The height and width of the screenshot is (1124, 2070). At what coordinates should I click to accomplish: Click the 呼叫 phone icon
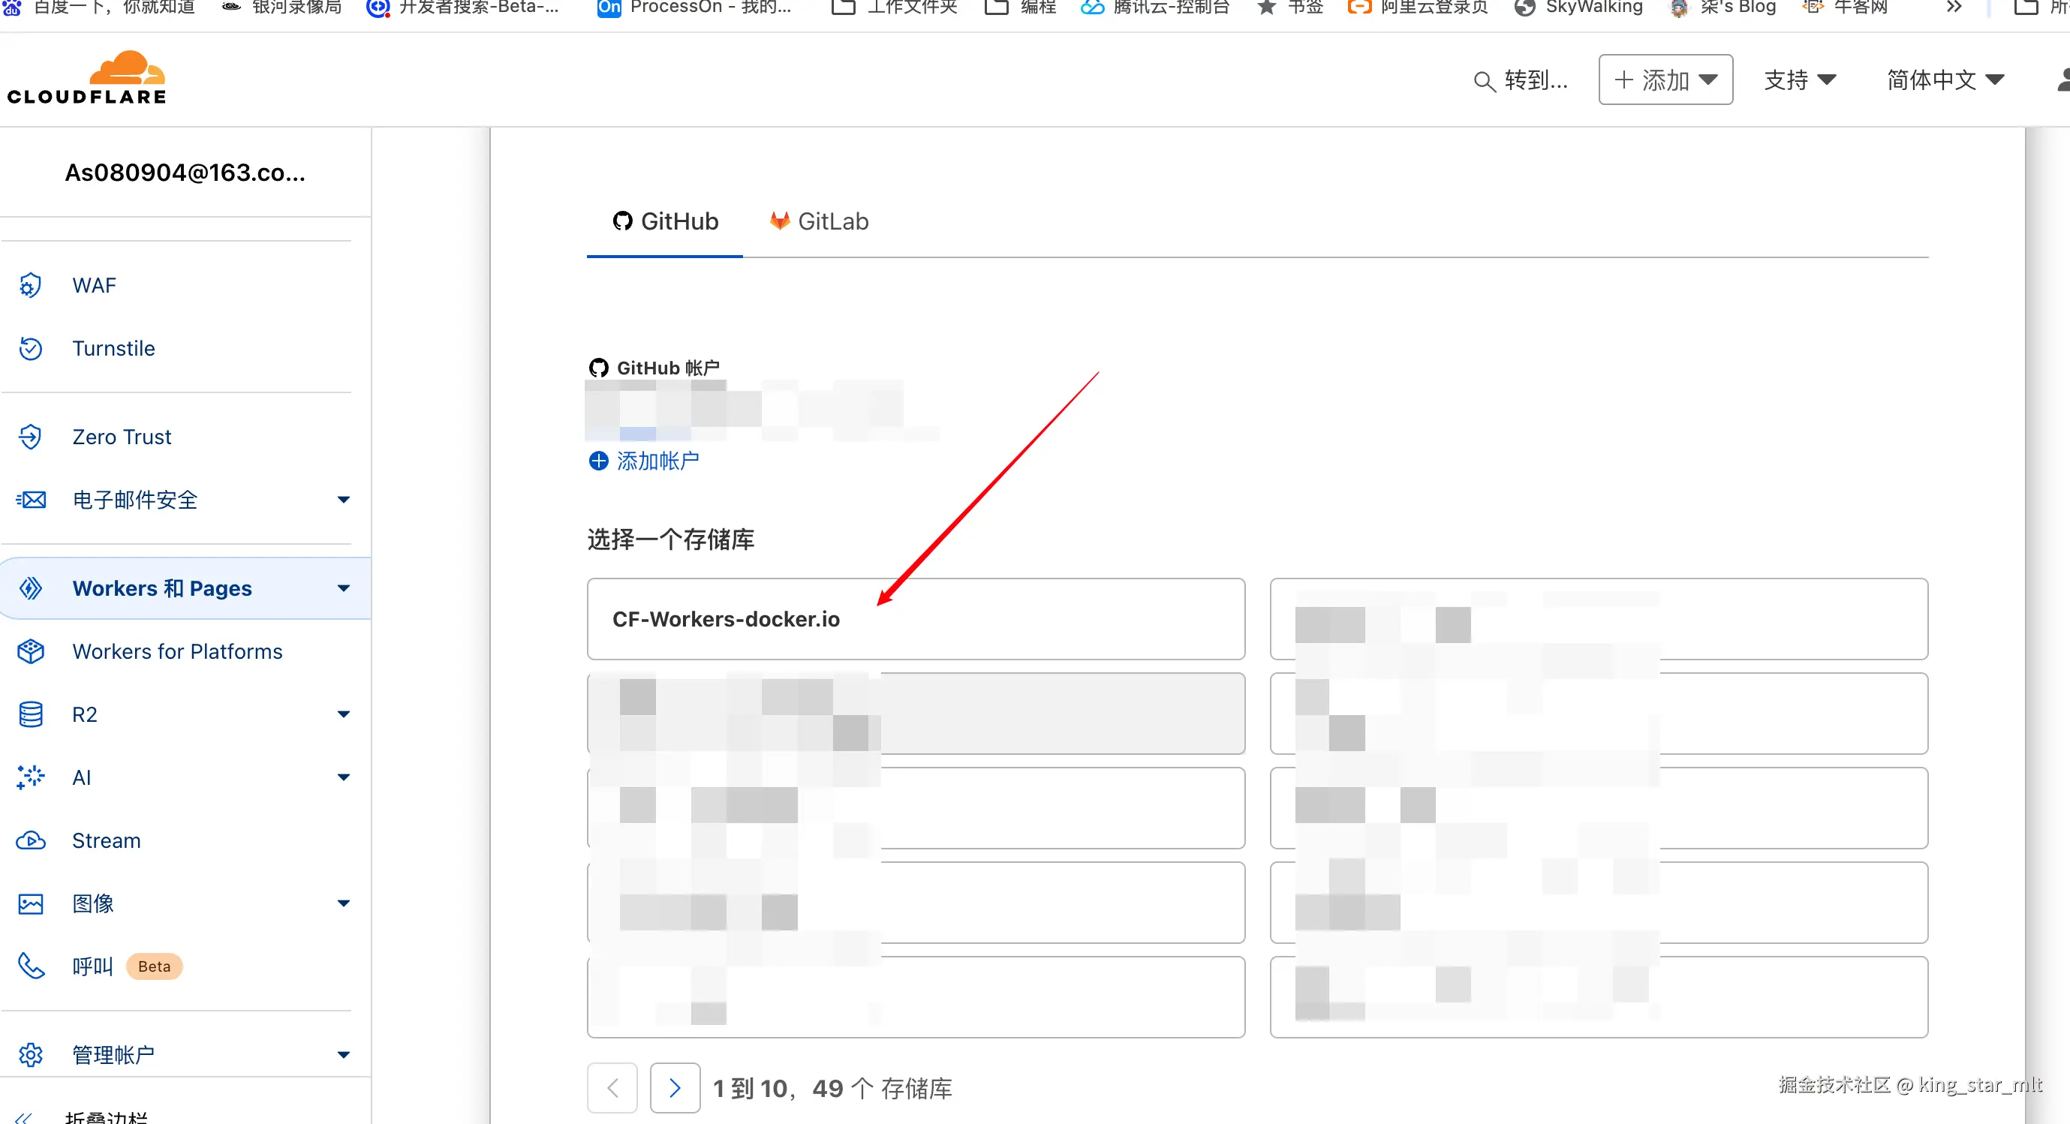[x=31, y=966]
